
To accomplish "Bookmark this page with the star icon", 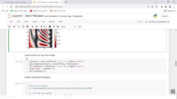I will point(157,7).
